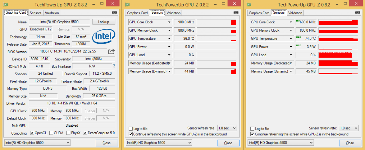
Task: Toggle the OpenCL checkbox
Action: (32, 133)
